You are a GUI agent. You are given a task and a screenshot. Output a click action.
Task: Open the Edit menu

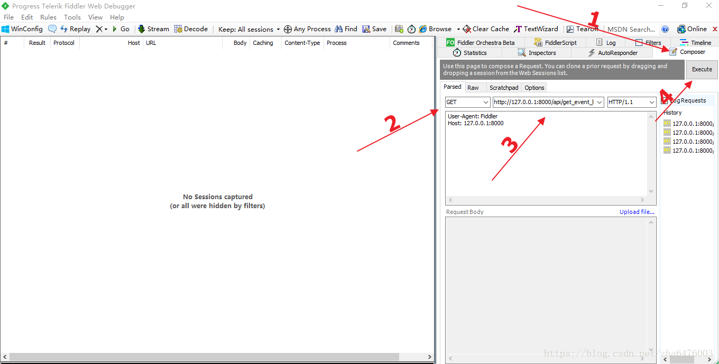coord(27,17)
